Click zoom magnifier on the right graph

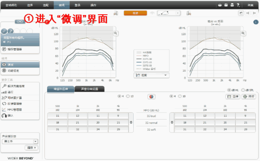243,33
